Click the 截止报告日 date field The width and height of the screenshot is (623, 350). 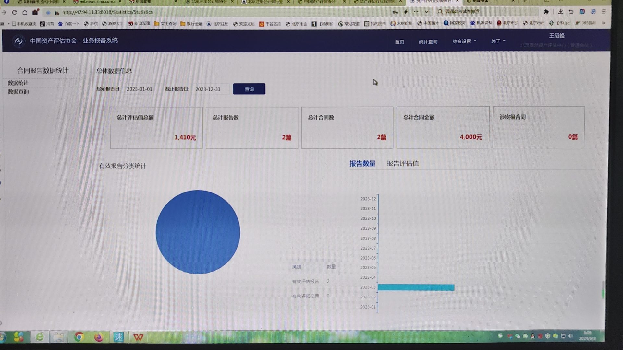click(x=210, y=89)
